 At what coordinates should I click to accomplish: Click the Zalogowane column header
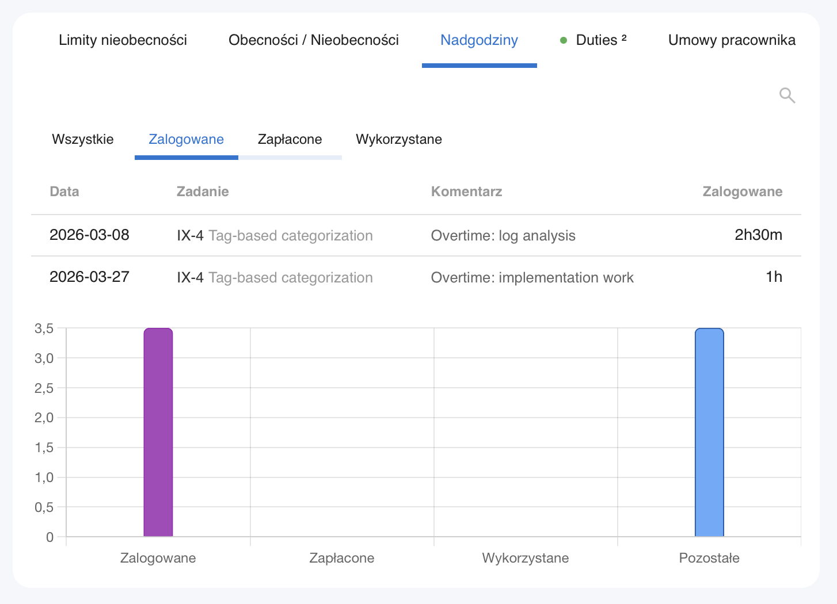743,192
